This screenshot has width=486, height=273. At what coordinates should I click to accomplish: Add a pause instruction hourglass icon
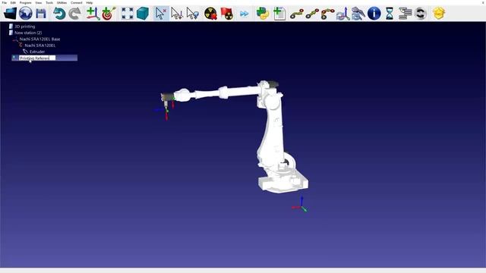(x=390, y=14)
